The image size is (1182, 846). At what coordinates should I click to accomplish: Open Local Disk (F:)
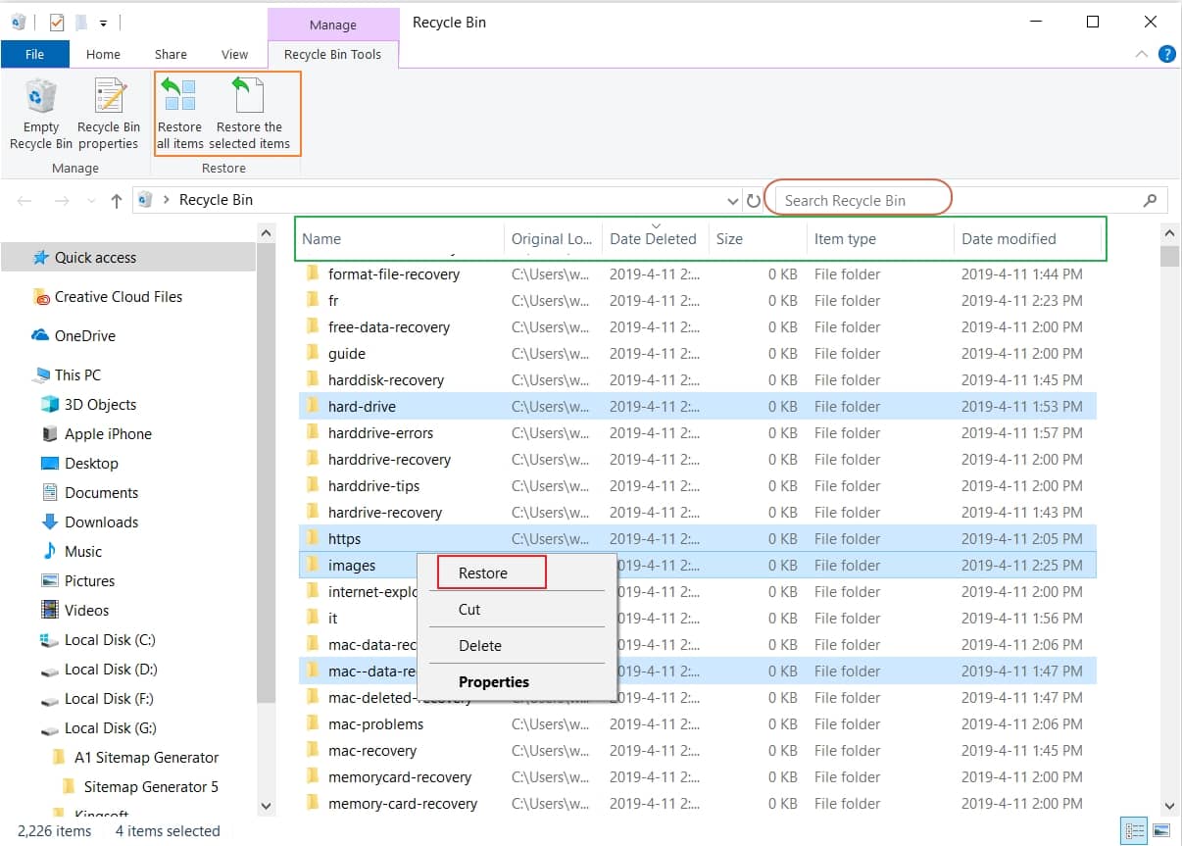coord(109,698)
